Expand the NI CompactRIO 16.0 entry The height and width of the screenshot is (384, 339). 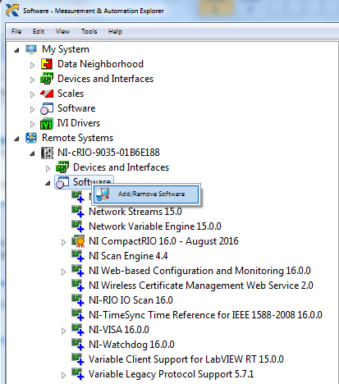tap(63, 242)
